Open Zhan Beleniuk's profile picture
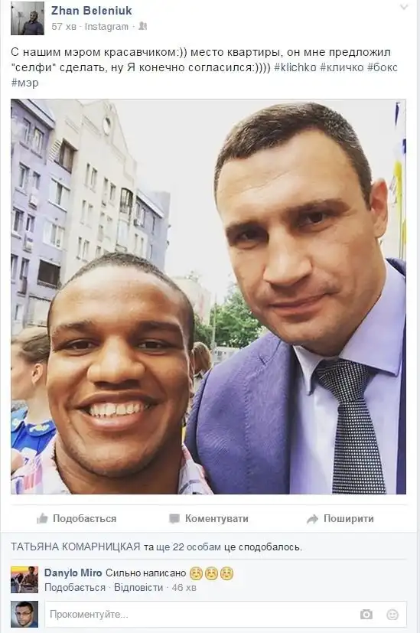Image resolution: width=420 pixels, height=633 pixels. click(28, 18)
